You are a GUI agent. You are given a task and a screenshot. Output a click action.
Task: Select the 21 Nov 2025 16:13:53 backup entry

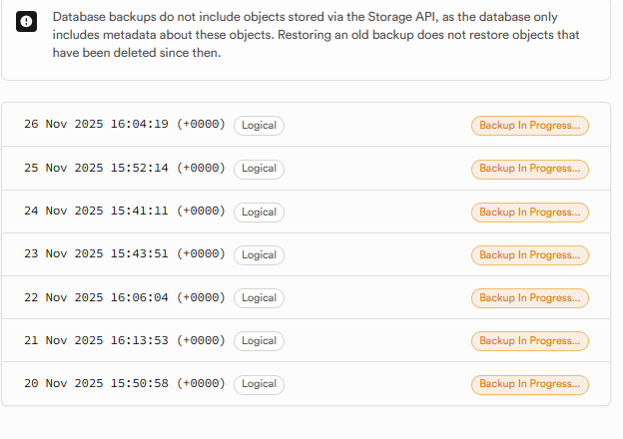(x=125, y=340)
